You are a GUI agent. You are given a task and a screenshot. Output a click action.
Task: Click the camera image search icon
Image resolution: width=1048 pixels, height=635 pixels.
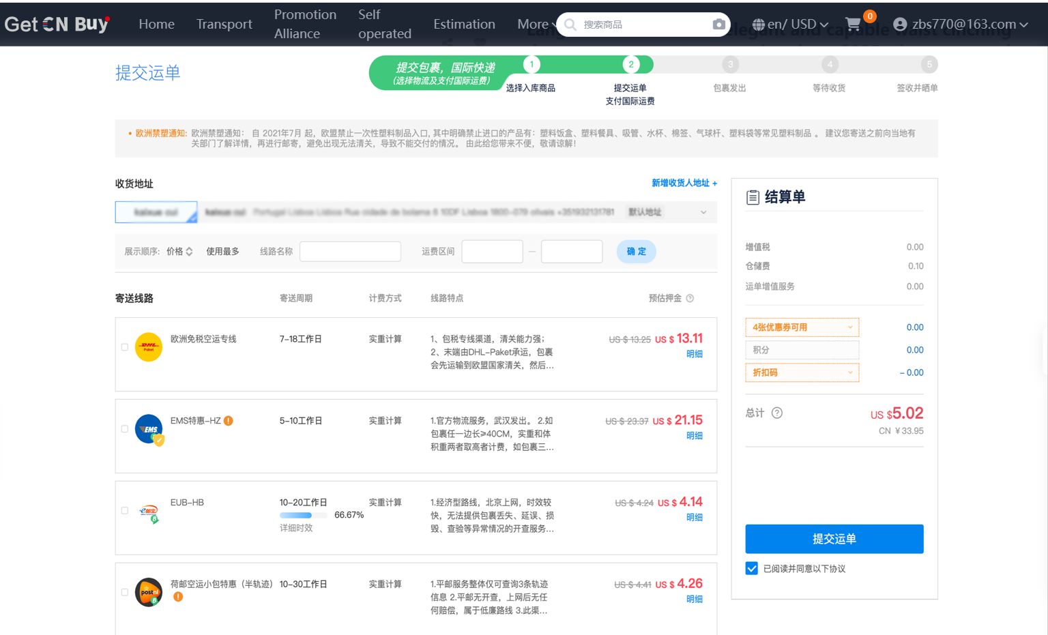coord(718,25)
